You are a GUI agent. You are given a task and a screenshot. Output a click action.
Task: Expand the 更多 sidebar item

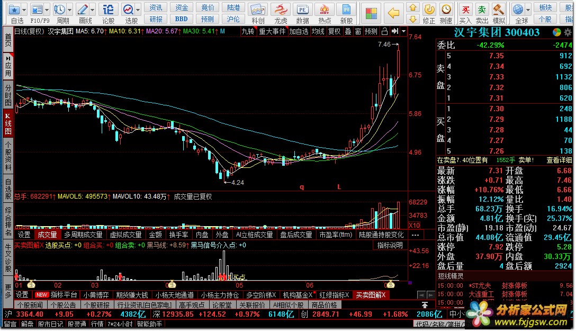click(x=8, y=291)
